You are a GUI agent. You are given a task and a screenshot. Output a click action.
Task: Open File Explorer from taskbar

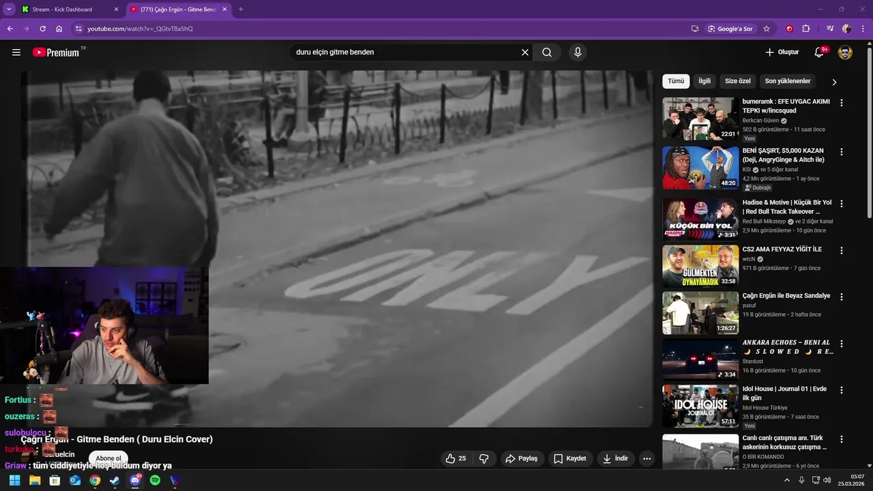click(x=35, y=480)
